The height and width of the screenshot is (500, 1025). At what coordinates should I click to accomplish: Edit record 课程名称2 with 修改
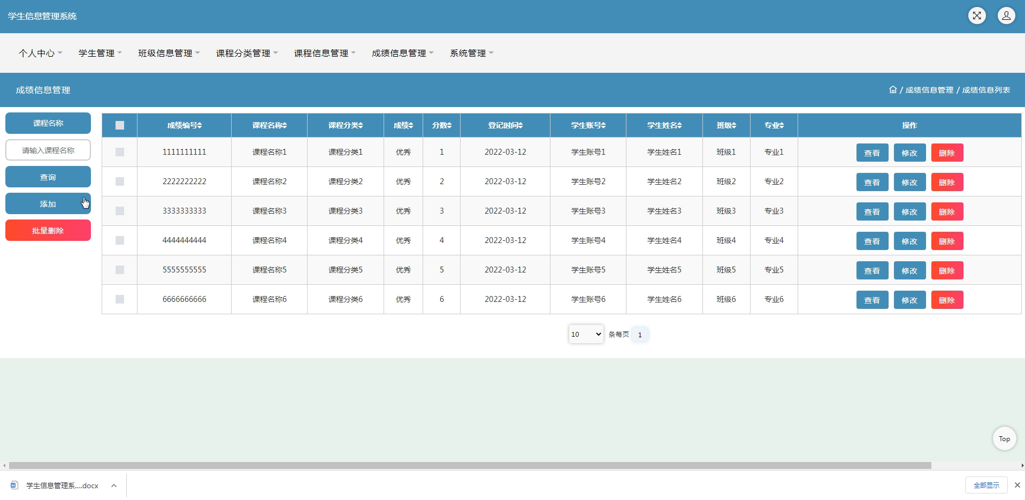909,182
